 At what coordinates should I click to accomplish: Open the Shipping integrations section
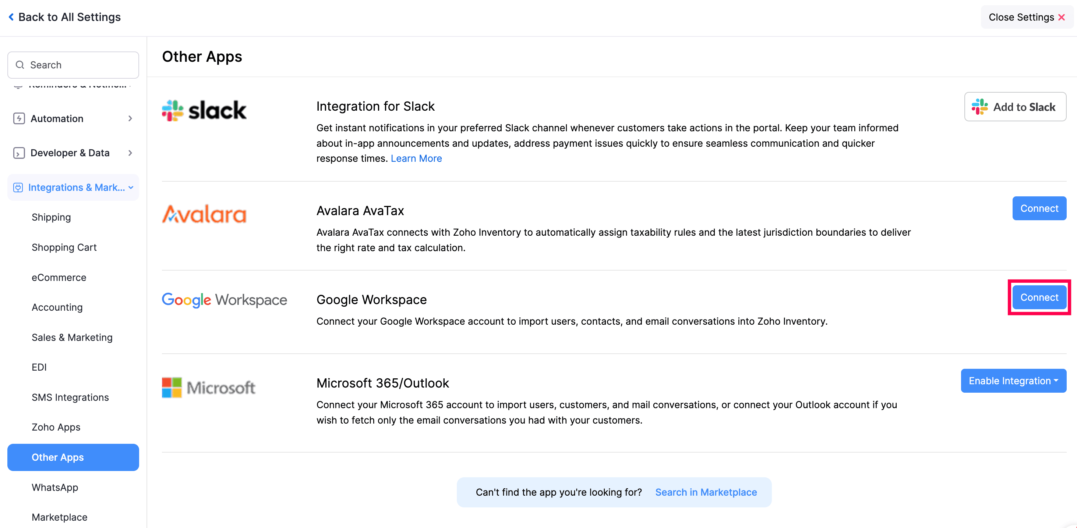pos(52,217)
